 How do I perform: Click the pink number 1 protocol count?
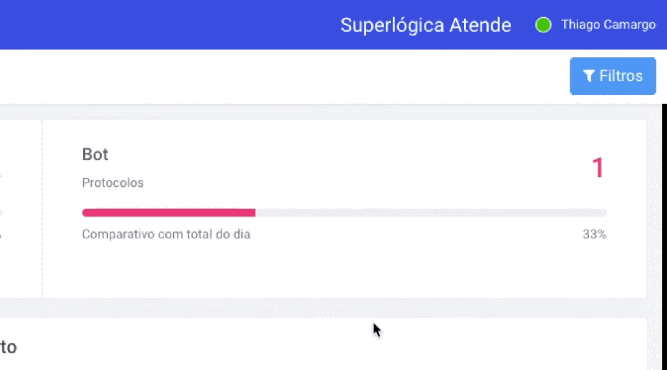(x=598, y=167)
